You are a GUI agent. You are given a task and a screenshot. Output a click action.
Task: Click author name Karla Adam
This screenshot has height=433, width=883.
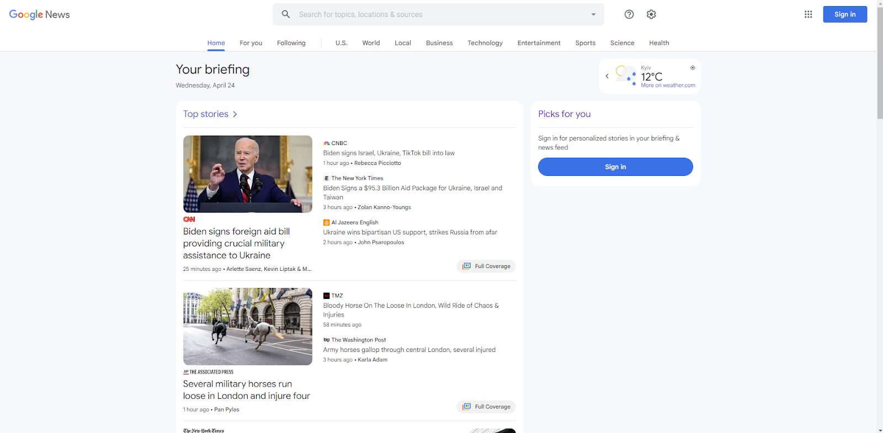tap(373, 360)
